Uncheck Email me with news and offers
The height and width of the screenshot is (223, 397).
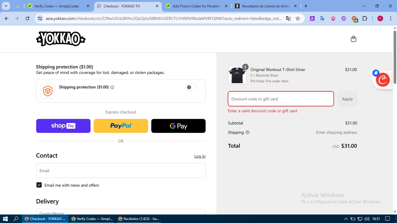[39, 185]
